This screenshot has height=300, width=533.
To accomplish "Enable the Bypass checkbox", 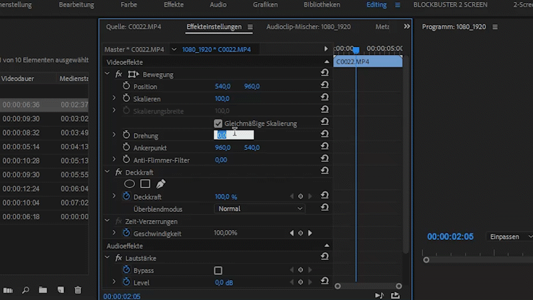I will 218,271.
